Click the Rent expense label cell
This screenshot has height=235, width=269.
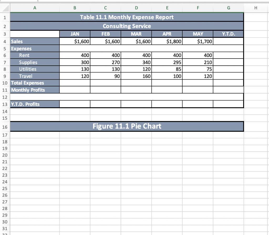[34, 55]
